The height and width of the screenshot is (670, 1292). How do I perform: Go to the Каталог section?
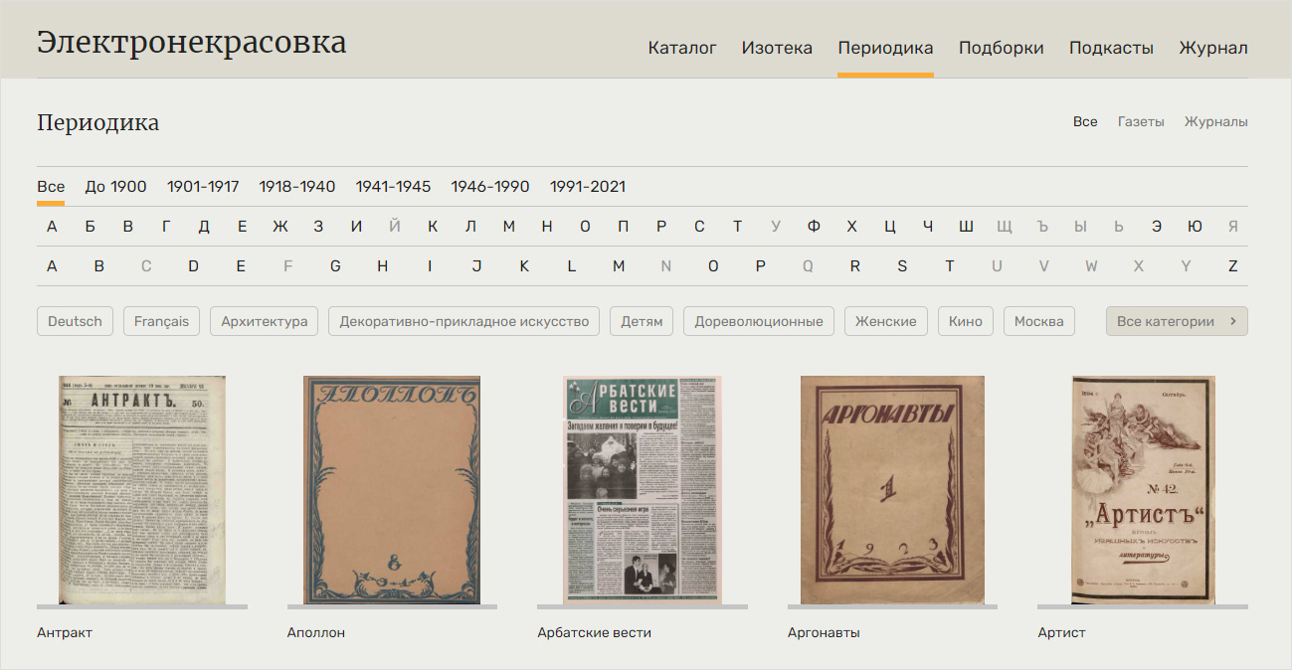click(682, 48)
